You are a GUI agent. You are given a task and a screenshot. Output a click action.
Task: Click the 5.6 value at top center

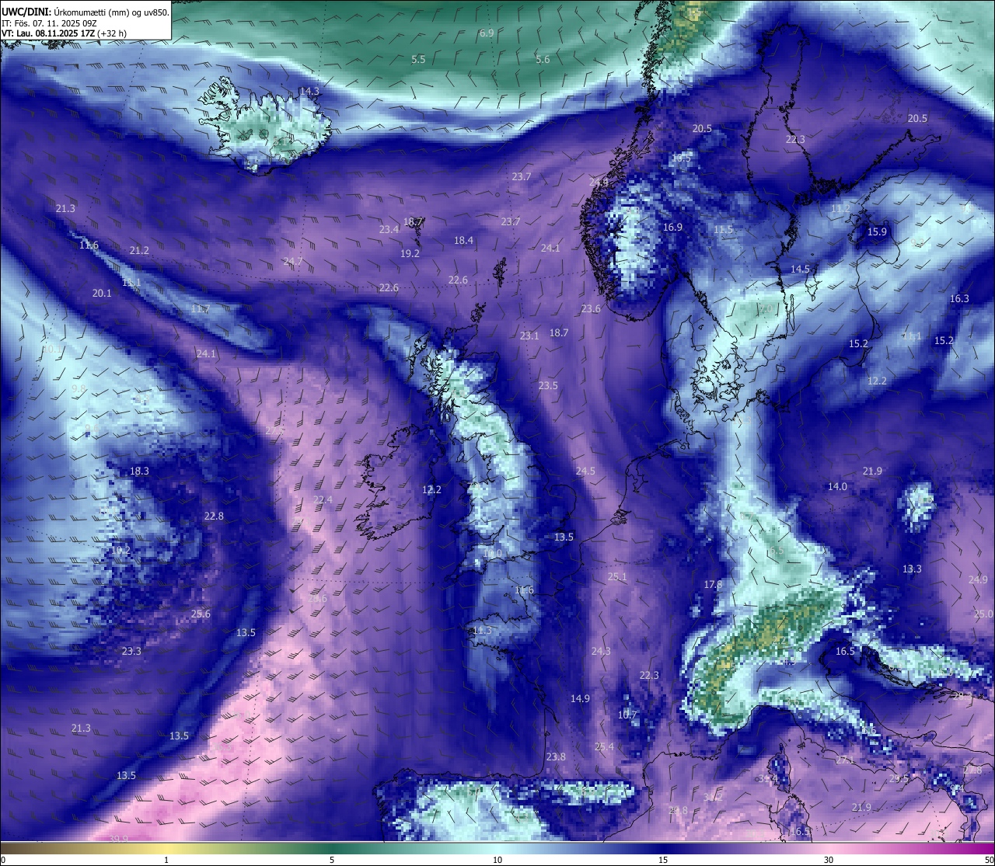click(x=543, y=60)
